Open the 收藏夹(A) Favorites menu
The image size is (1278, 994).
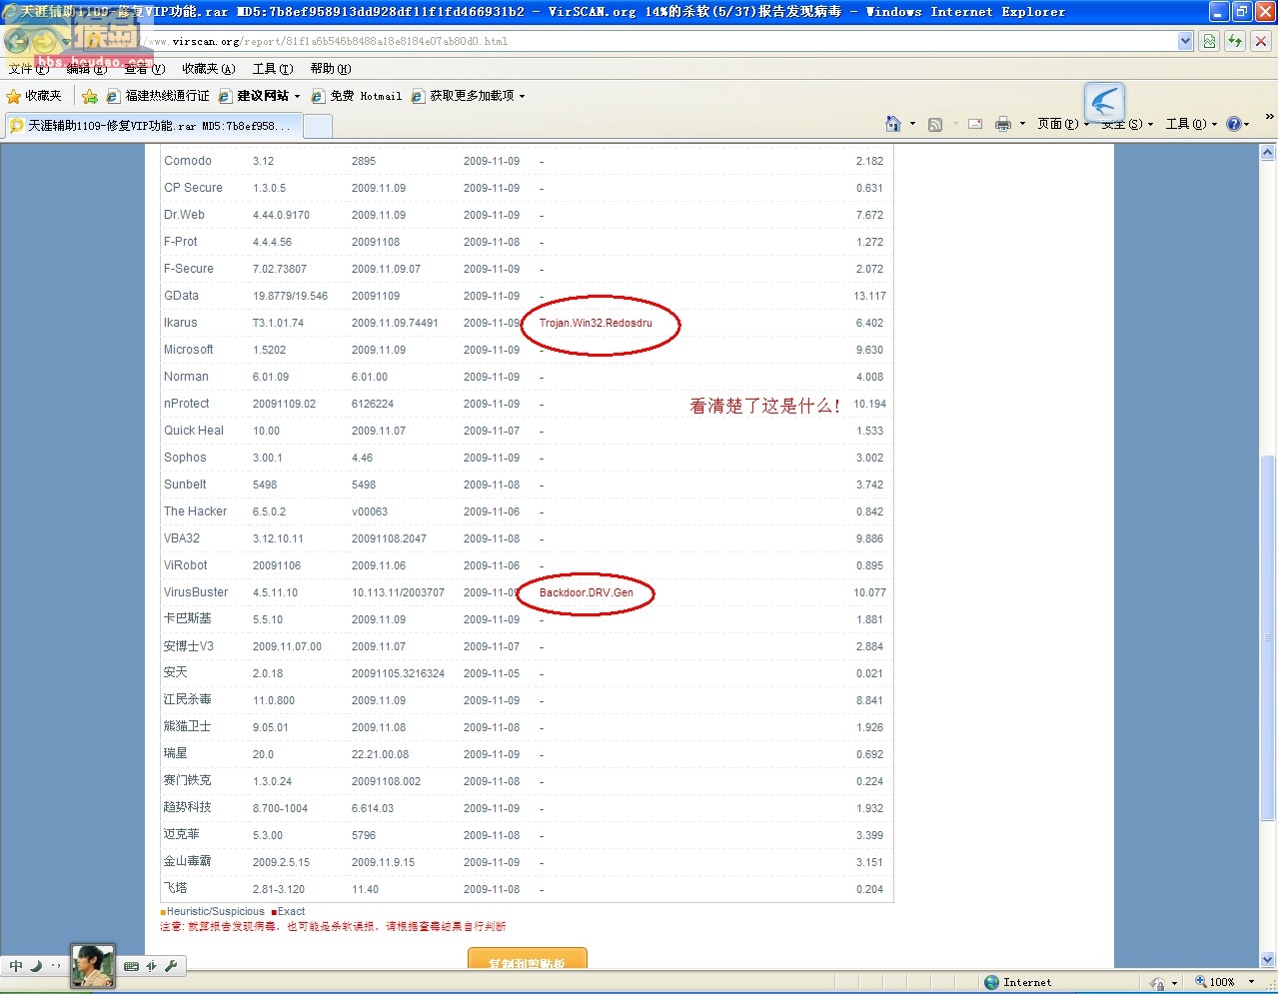(x=208, y=69)
